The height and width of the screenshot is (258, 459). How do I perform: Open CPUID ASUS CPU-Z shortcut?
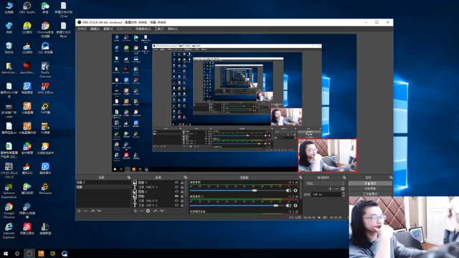coord(9,171)
